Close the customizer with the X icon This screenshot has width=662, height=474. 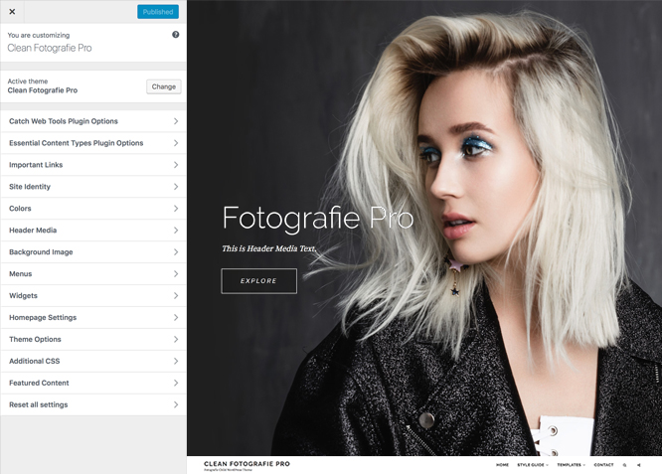coord(12,12)
